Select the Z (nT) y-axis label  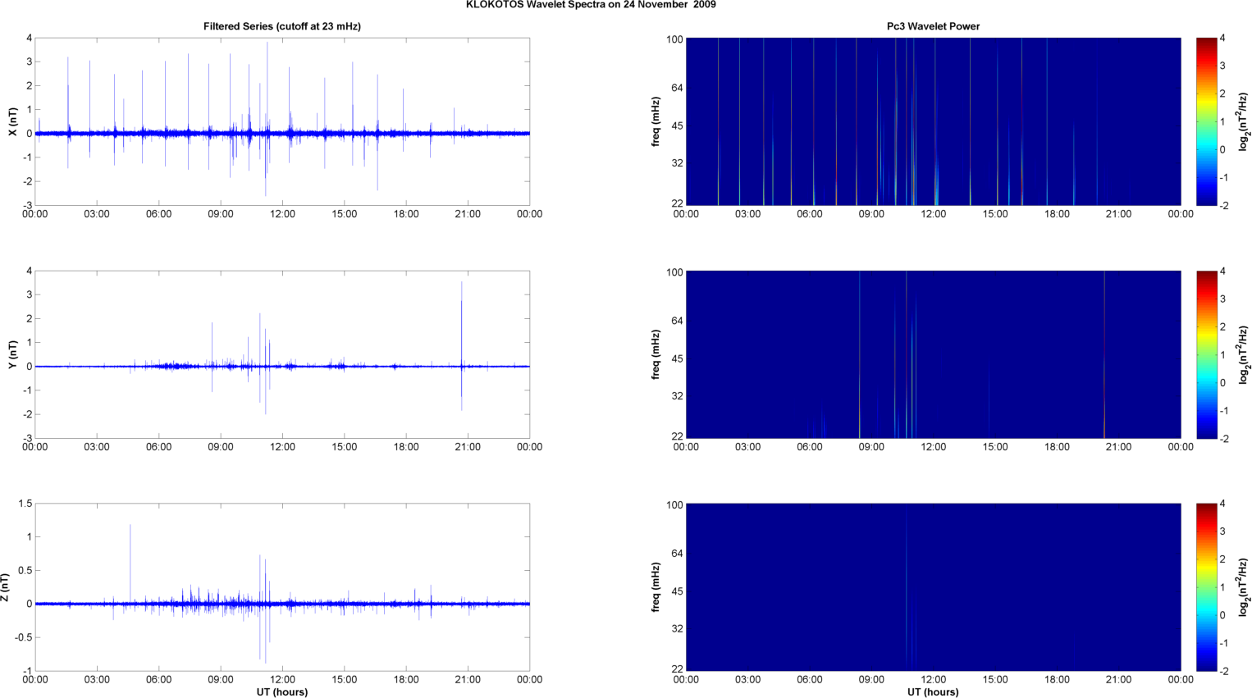coord(5,587)
